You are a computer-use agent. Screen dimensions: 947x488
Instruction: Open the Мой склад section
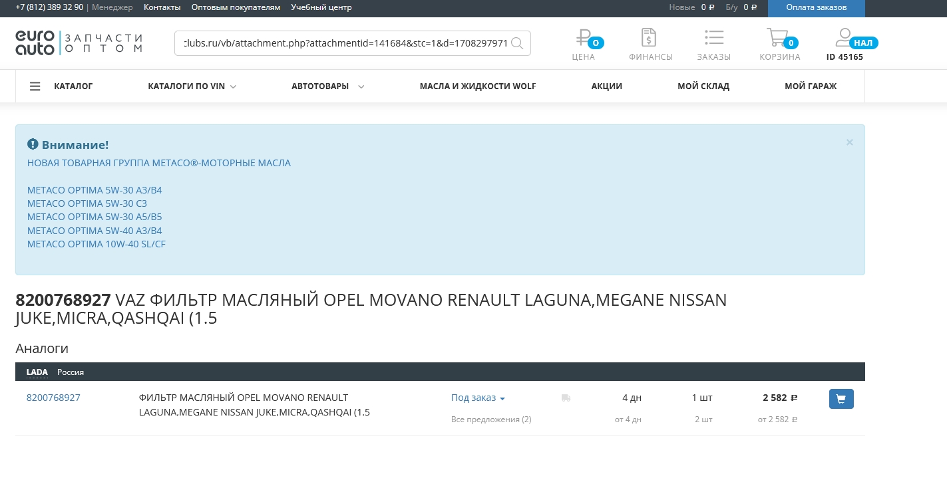pos(703,86)
